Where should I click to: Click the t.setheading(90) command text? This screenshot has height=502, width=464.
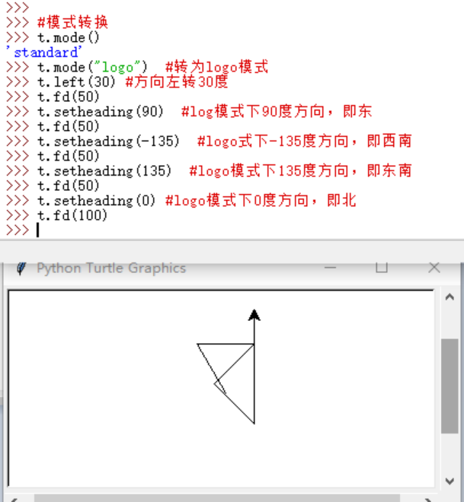tap(101, 111)
